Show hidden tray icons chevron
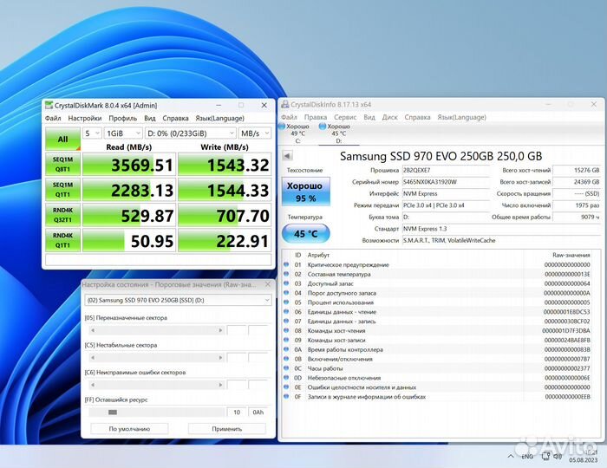 [x=511, y=457]
